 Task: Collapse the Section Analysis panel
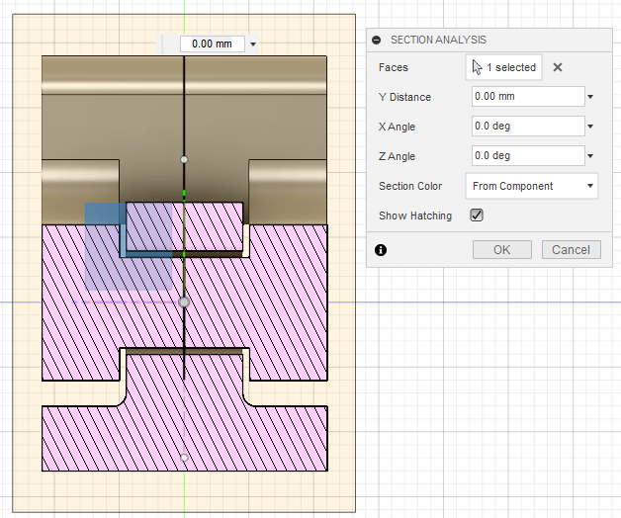coord(376,40)
